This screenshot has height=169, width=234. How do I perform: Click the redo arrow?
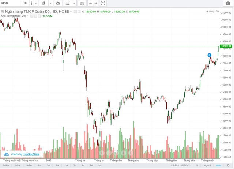coord(96,3)
